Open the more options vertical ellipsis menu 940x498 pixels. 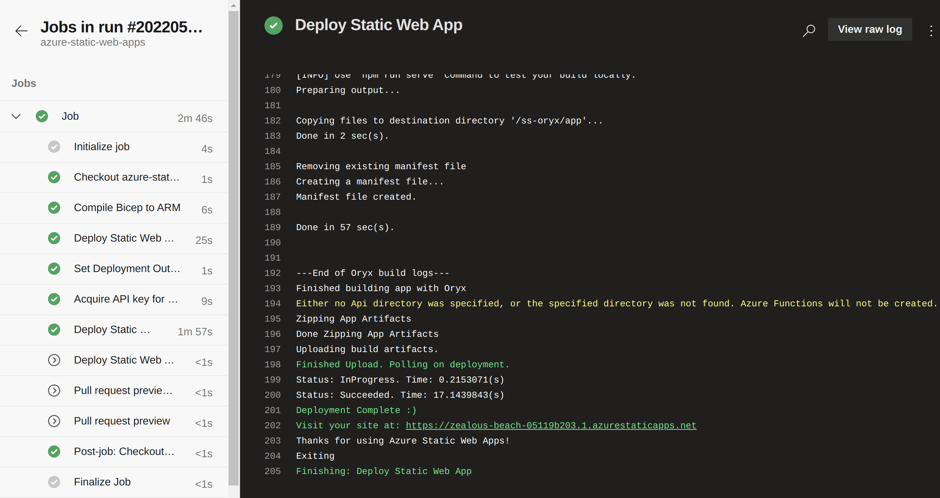931,30
